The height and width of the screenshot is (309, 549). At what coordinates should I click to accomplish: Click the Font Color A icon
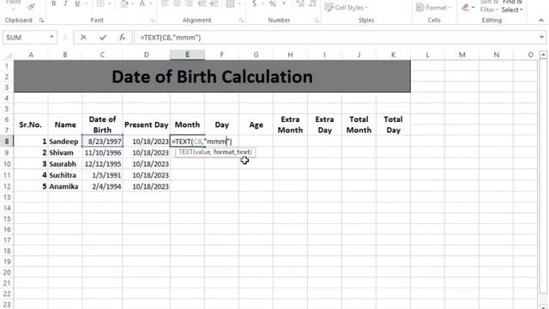click(x=142, y=3)
